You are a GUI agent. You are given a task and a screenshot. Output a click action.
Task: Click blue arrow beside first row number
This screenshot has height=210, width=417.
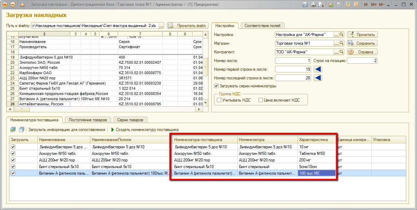(318, 69)
